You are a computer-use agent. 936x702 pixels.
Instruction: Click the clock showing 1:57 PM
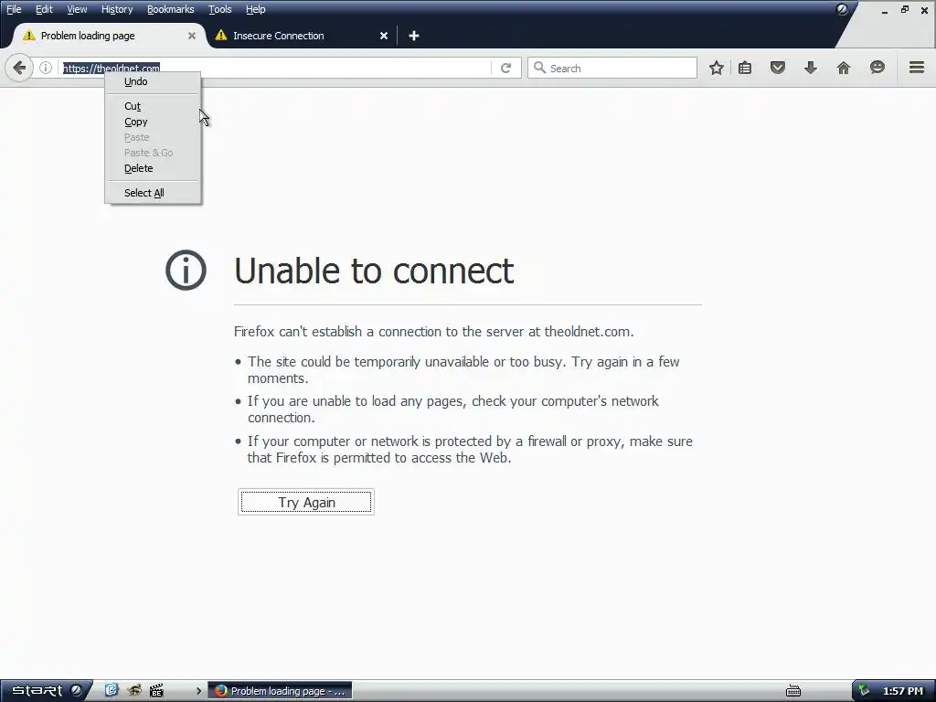(902, 691)
